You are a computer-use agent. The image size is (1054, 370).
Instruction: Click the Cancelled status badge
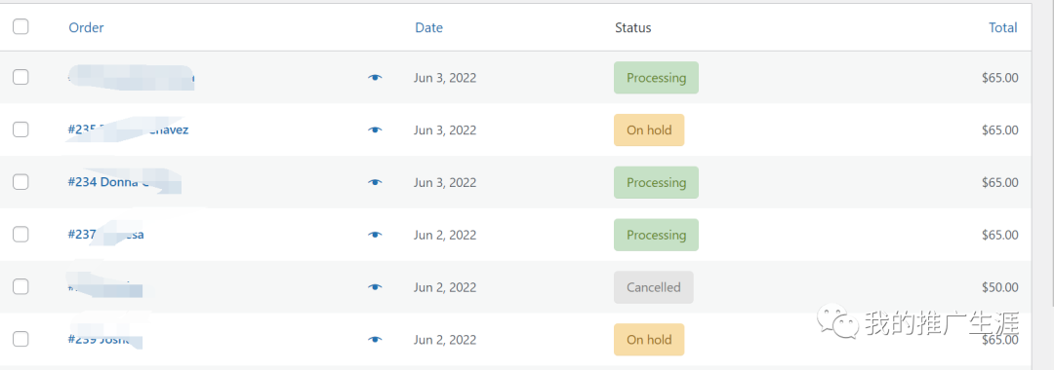point(653,287)
